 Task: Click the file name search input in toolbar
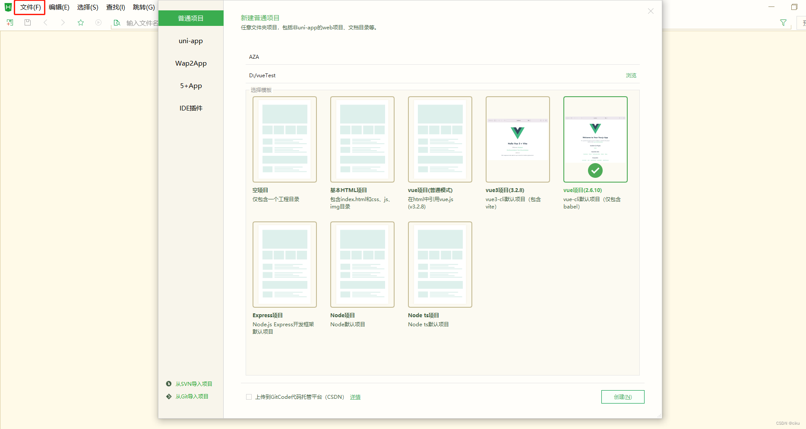tap(142, 23)
